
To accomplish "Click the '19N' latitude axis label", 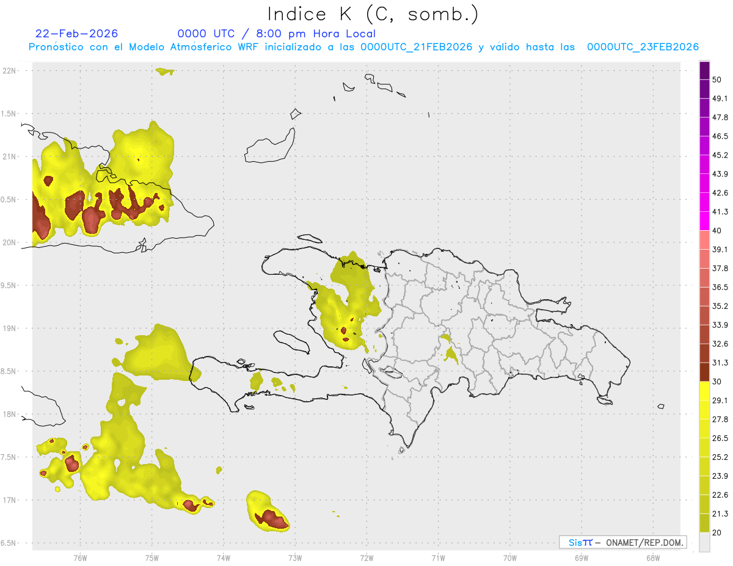I will (9, 328).
